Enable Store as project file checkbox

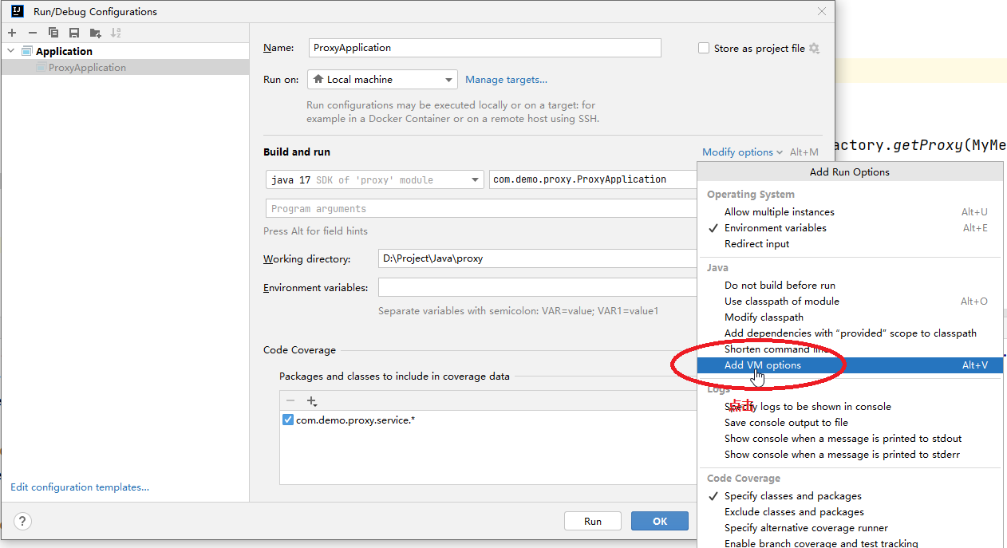pyautogui.click(x=703, y=48)
